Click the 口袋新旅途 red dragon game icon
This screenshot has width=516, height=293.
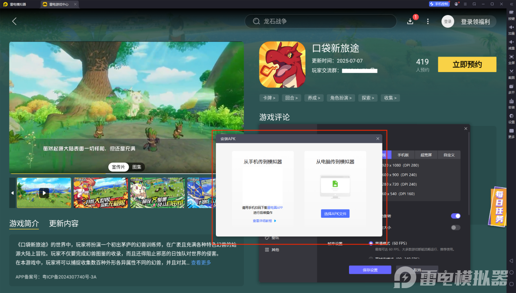(282, 64)
